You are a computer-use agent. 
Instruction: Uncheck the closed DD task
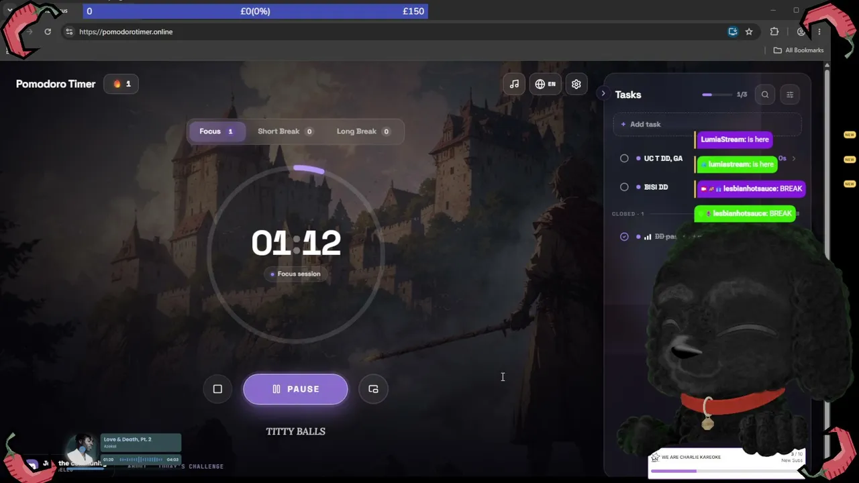tap(624, 237)
